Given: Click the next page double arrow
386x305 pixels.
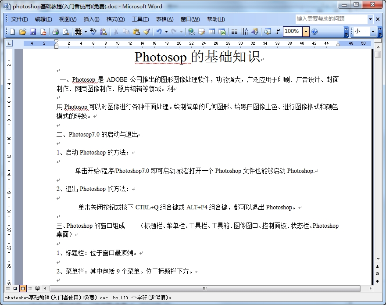Looking at the screenshot, I should [378, 281].
